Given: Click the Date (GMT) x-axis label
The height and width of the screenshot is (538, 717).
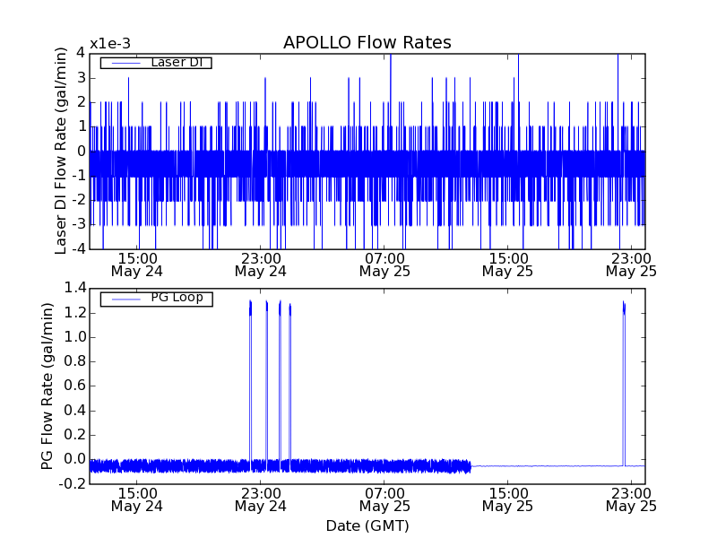Looking at the screenshot, I should click(x=367, y=525).
